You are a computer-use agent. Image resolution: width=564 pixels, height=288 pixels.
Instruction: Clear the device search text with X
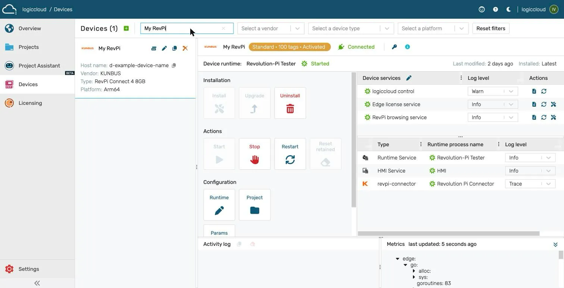223,28
